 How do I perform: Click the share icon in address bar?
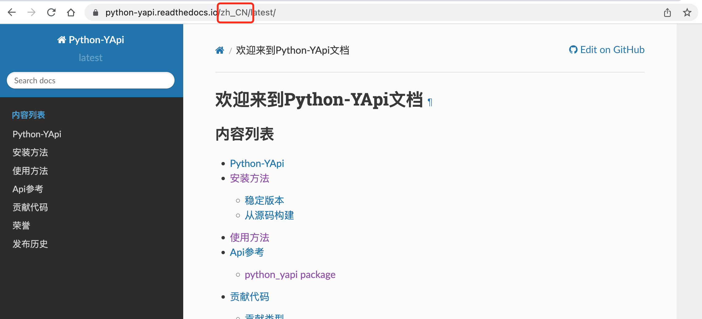[667, 12]
